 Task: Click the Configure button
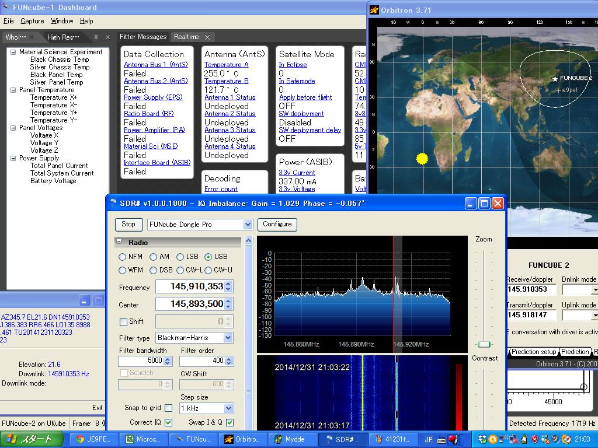point(277,225)
